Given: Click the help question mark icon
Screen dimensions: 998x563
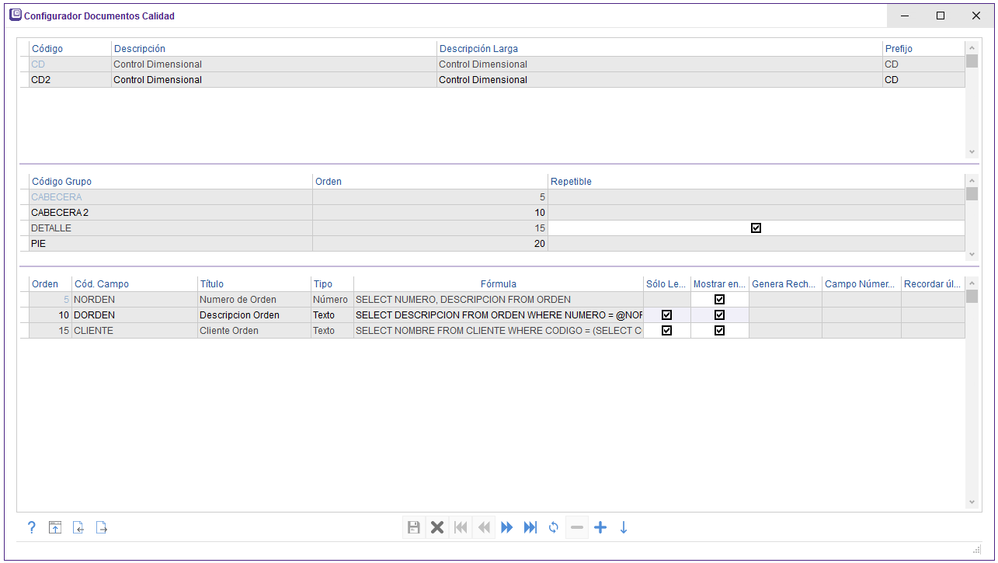Looking at the screenshot, I should tap(32, 528).
